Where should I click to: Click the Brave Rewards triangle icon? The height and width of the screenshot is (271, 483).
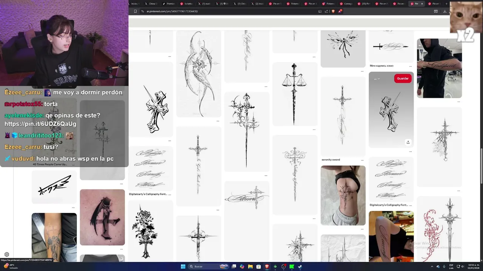(340, 11)
